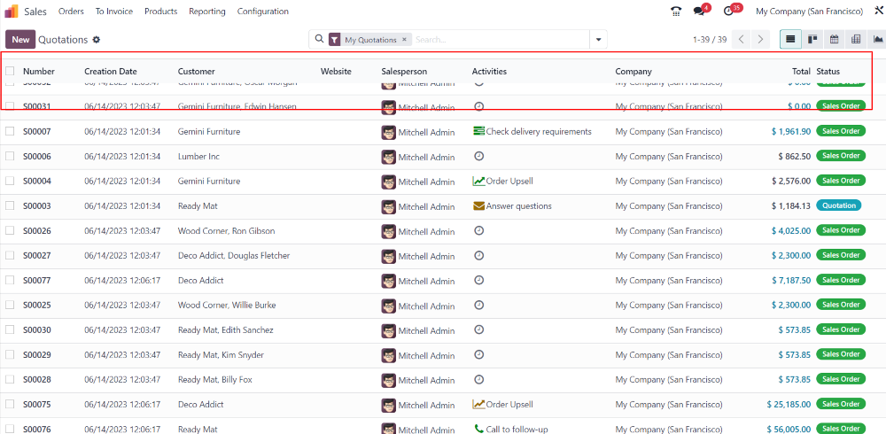Sort by the Status column header
Screen dimensions: 886x434
(828, 71)
